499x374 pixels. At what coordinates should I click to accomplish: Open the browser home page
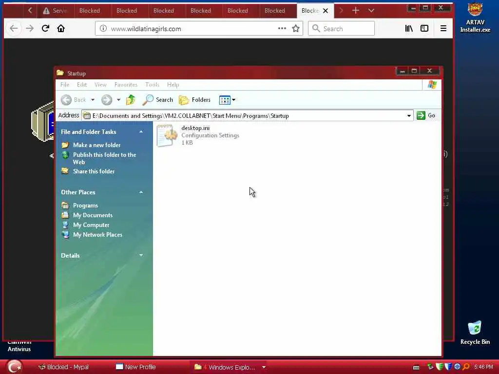pyautogui.click(x=61, y=29)
